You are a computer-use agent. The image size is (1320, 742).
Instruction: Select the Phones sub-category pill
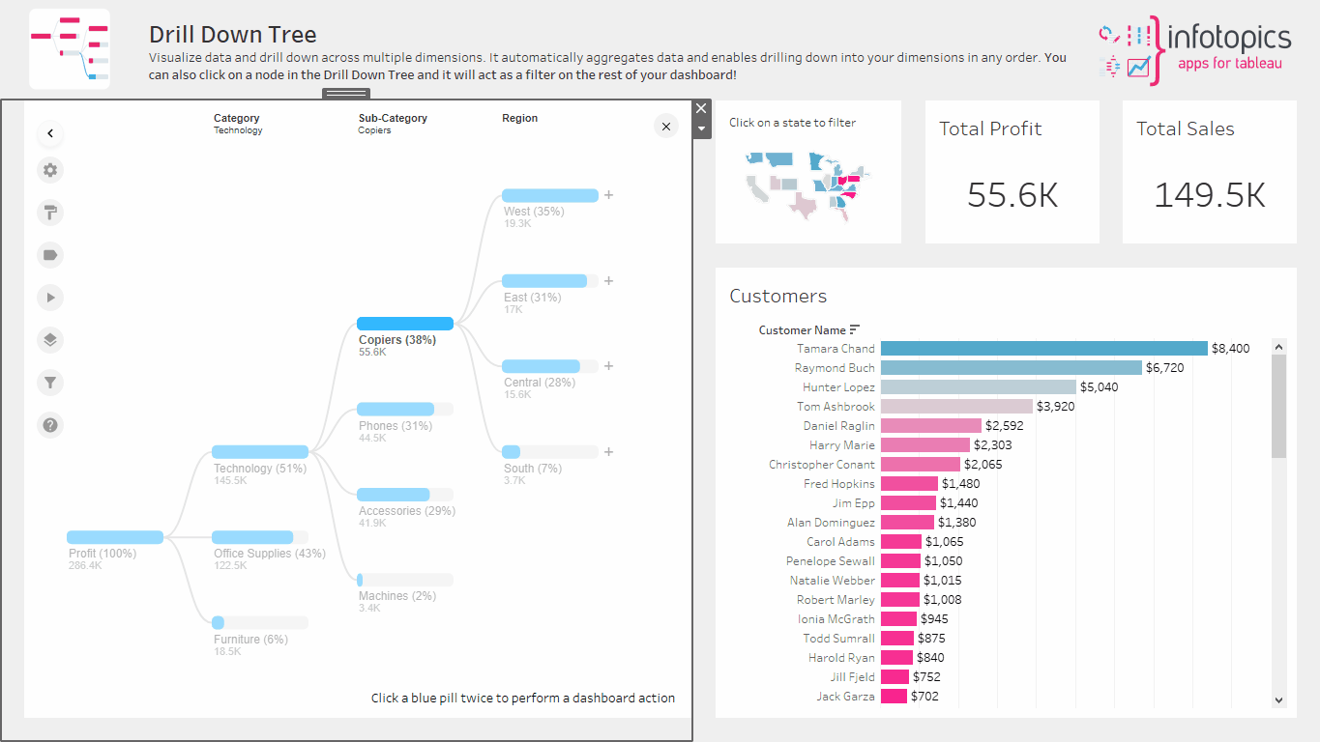click(x=396, y=410)
